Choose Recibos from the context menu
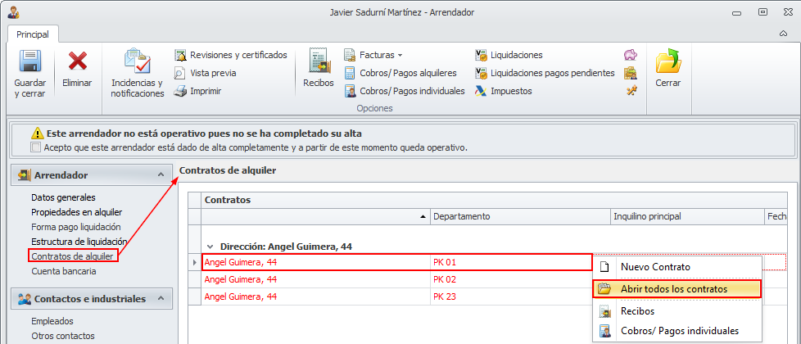The height and width of the screenshot is (344, 801). pos(677,310)
